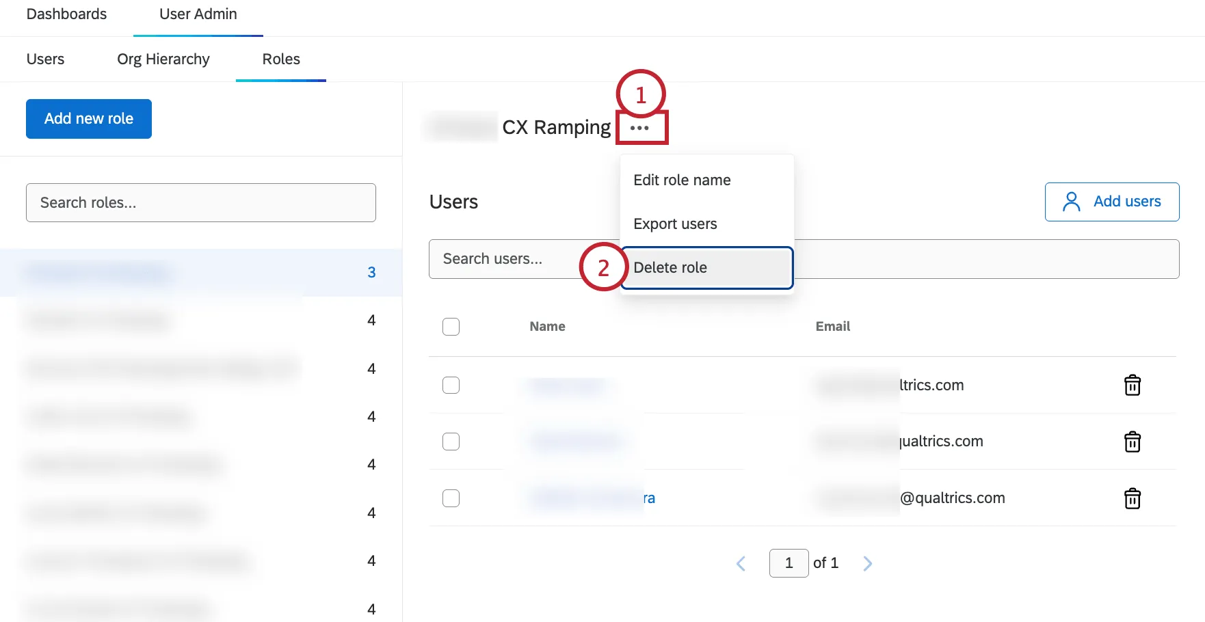Open the three-dot menu beside CX Ramping

(x=640, y=128)
